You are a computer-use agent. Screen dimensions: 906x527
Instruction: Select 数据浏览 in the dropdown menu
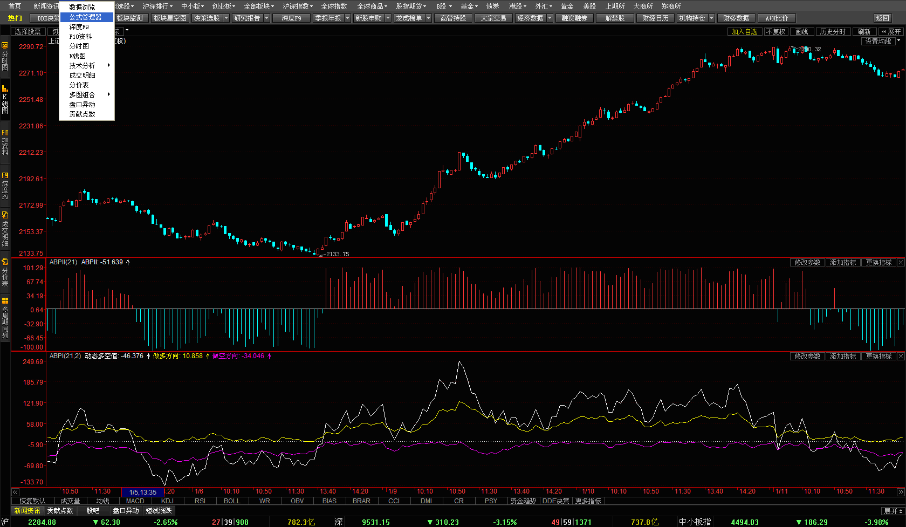point(87,8)
